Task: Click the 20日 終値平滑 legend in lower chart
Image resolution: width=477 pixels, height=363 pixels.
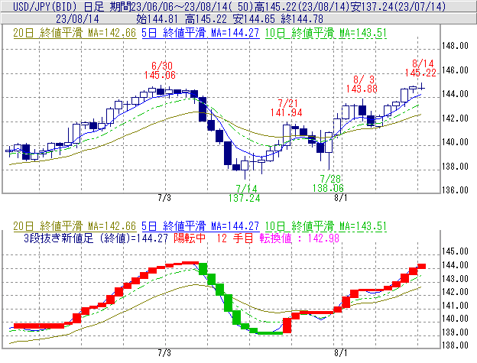Action: 75,226
